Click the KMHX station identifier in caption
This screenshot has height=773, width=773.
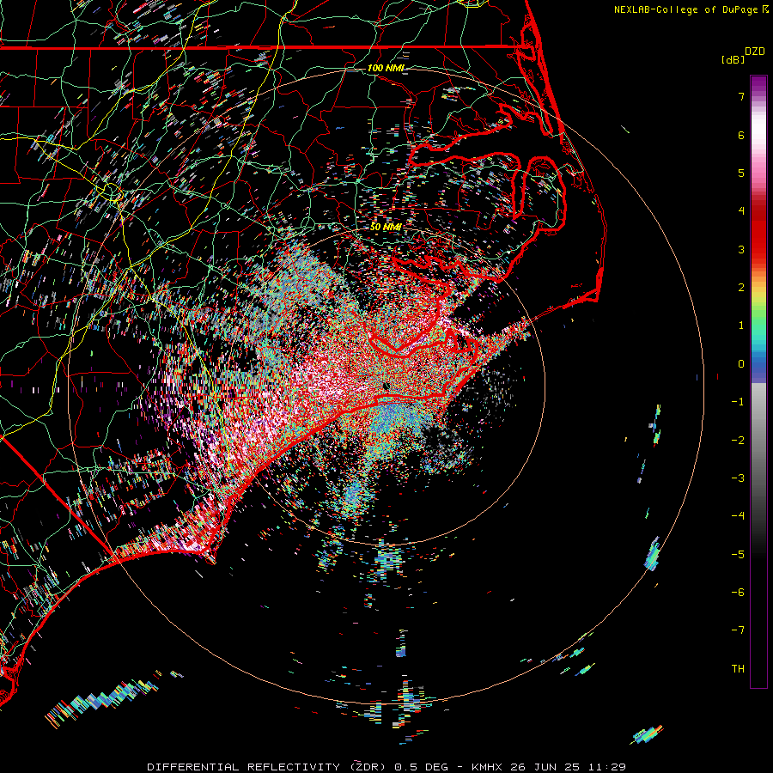(486, 767)
